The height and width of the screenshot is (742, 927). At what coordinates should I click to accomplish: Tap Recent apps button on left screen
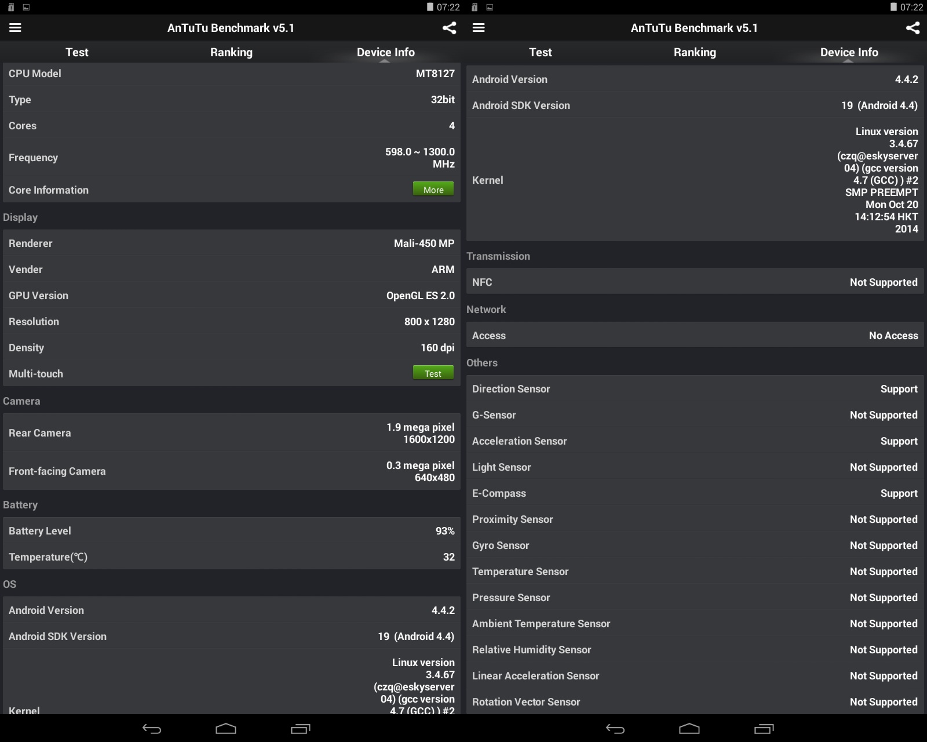(x=300, y=729)
